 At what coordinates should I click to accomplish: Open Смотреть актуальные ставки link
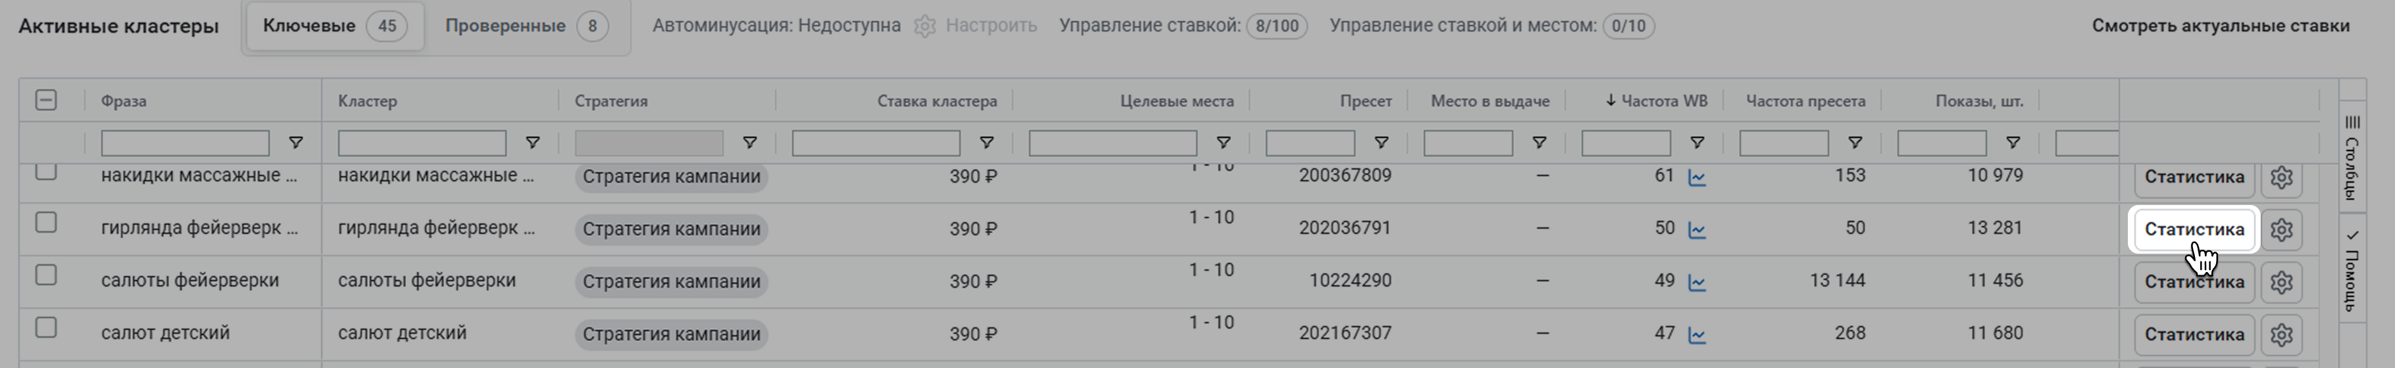2220,26
